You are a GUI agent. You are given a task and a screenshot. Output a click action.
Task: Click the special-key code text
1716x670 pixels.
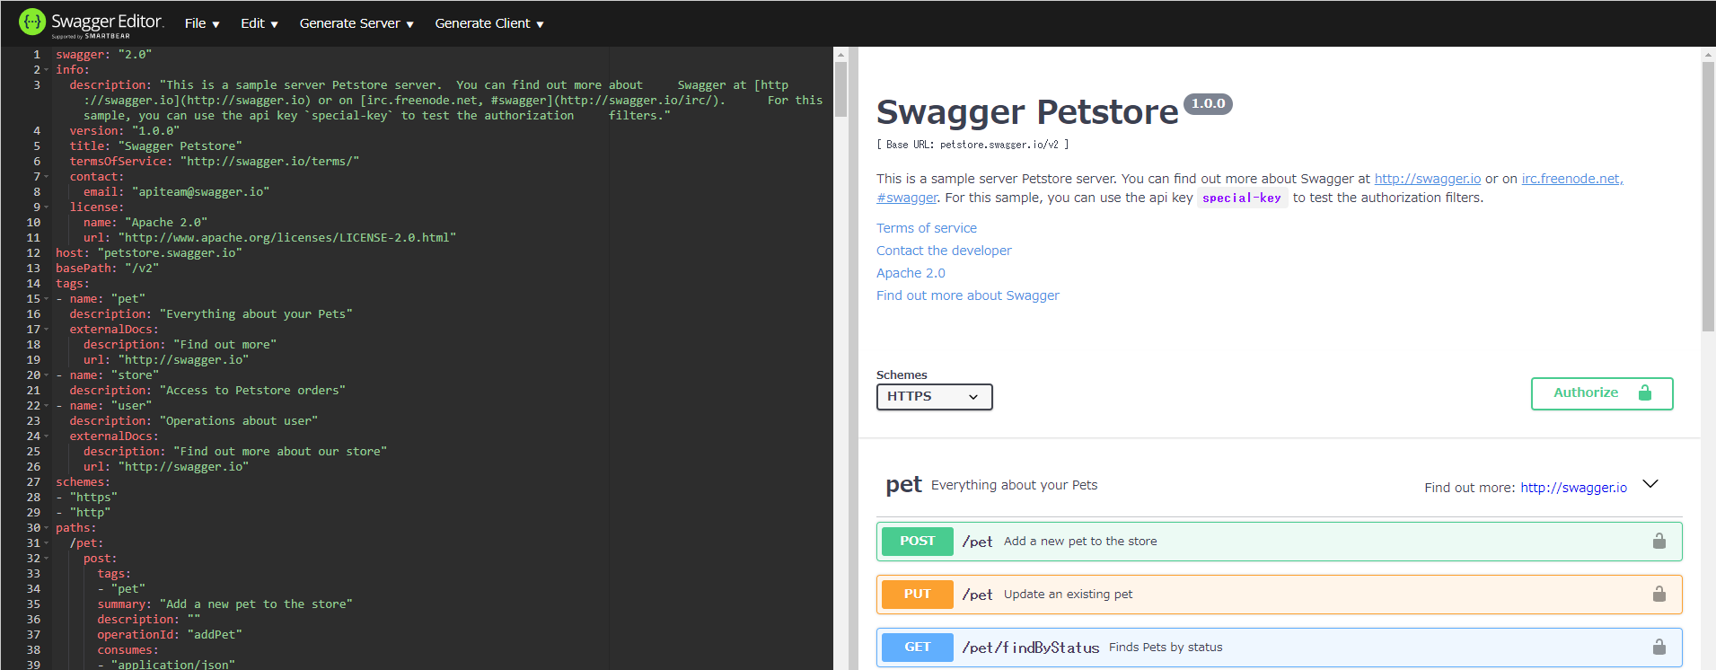point(1242,198)
